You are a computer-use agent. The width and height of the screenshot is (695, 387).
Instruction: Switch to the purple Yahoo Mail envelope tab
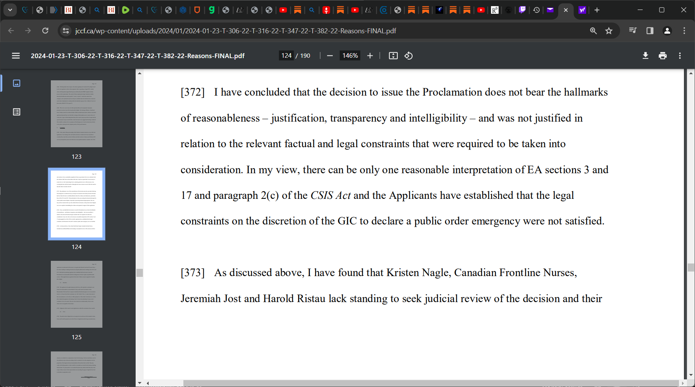[x=550, y=10]
